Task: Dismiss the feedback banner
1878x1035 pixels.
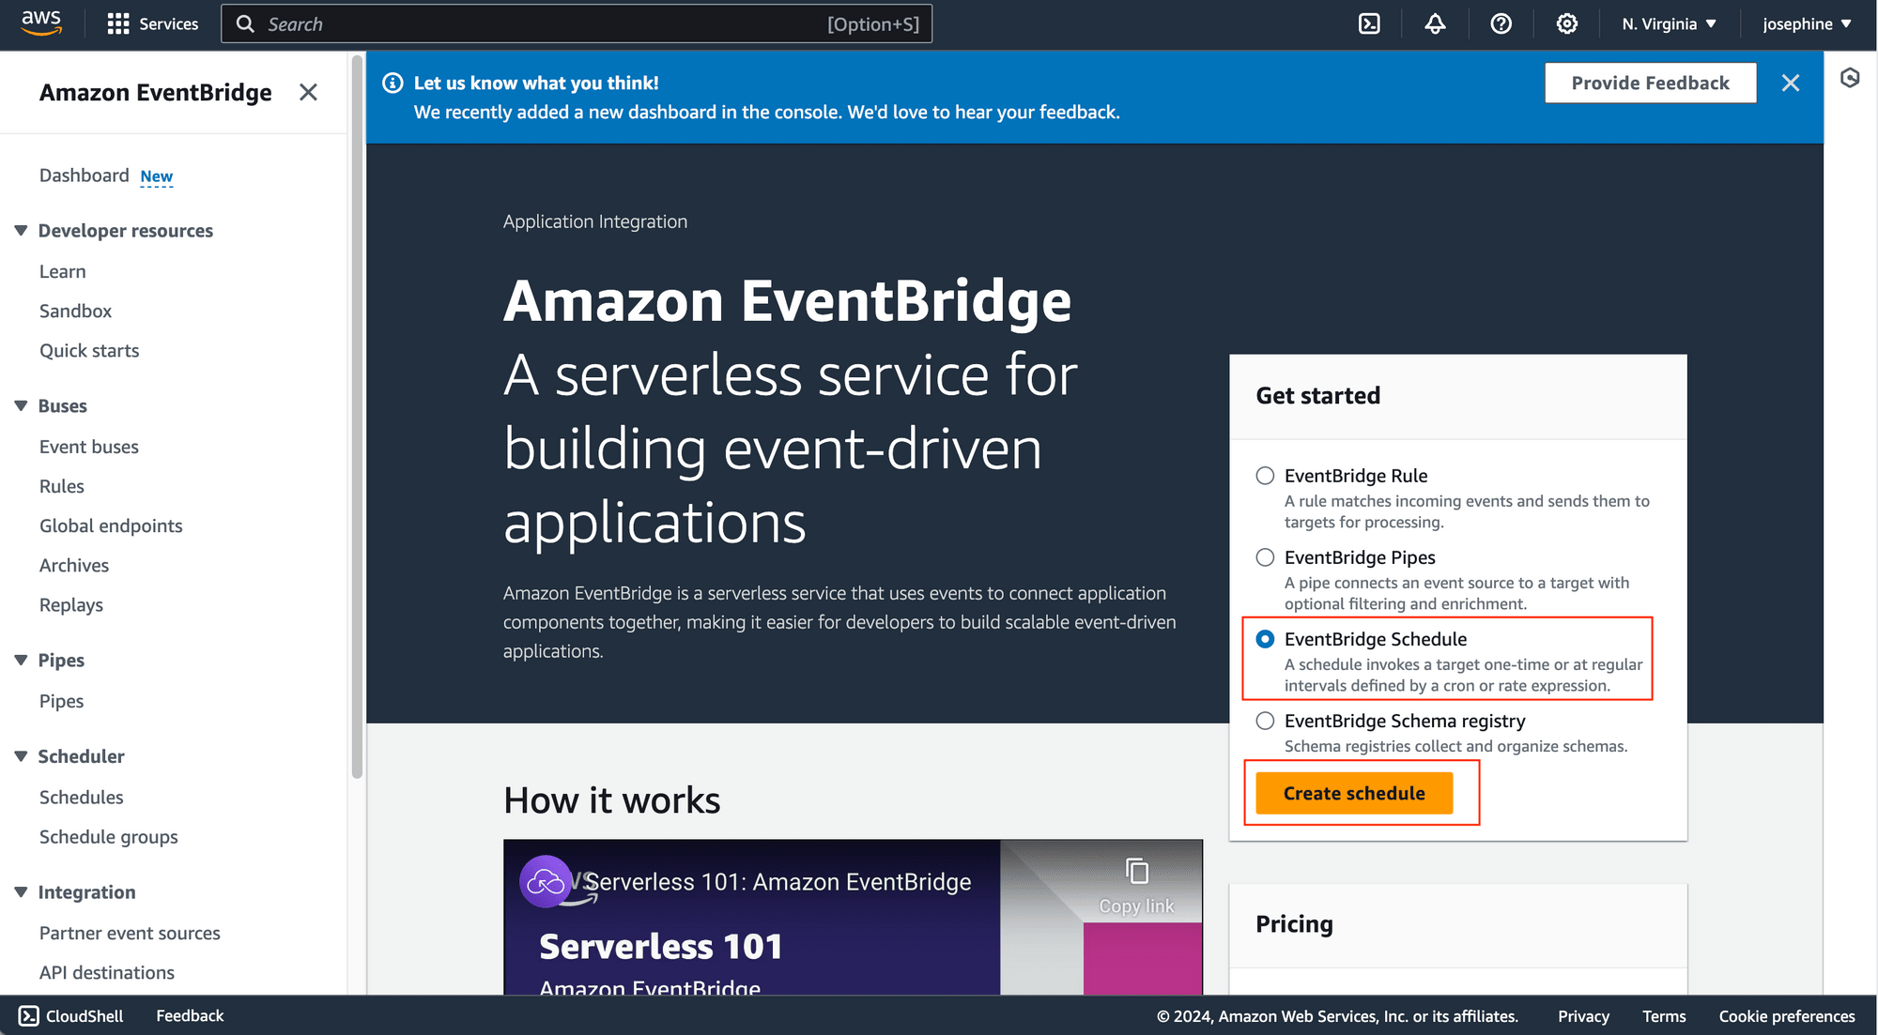Action: pyautogui.click(x=1791, y=83)
